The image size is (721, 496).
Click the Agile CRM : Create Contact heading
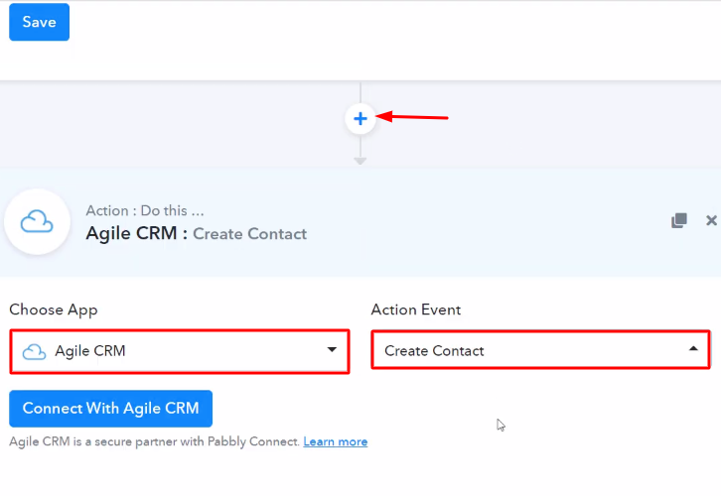[197, 233]
